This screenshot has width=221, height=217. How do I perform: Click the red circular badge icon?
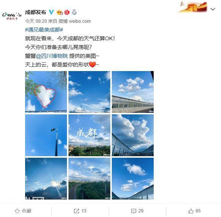pyautogui.click(x=67, y=13)
